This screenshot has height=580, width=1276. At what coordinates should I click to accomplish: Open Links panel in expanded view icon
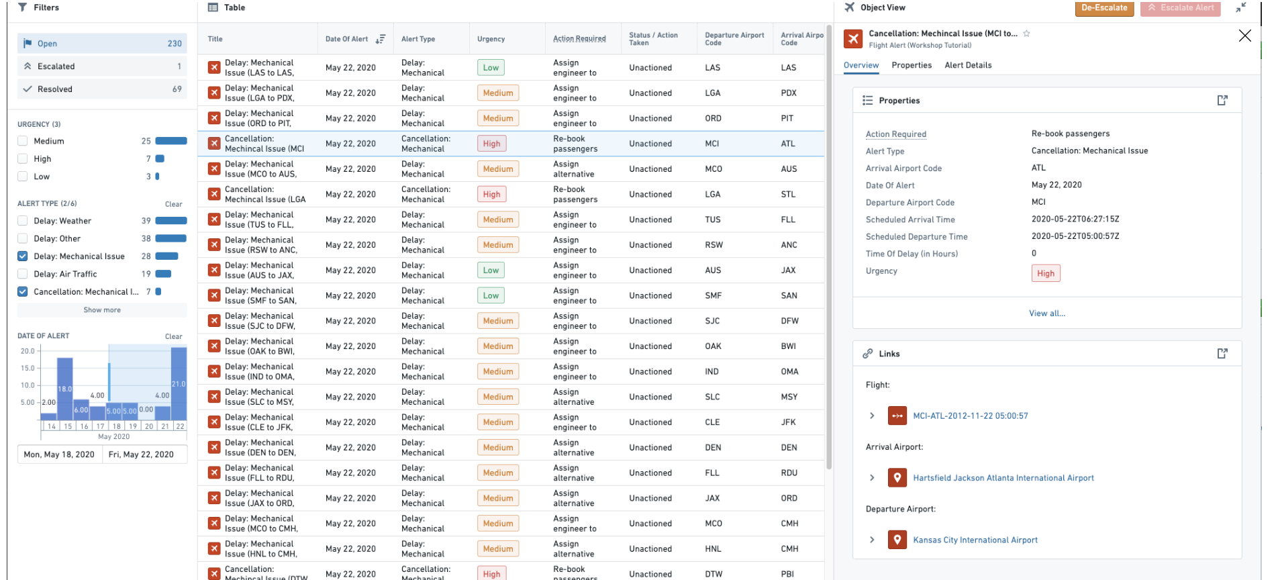[1222, 353]
